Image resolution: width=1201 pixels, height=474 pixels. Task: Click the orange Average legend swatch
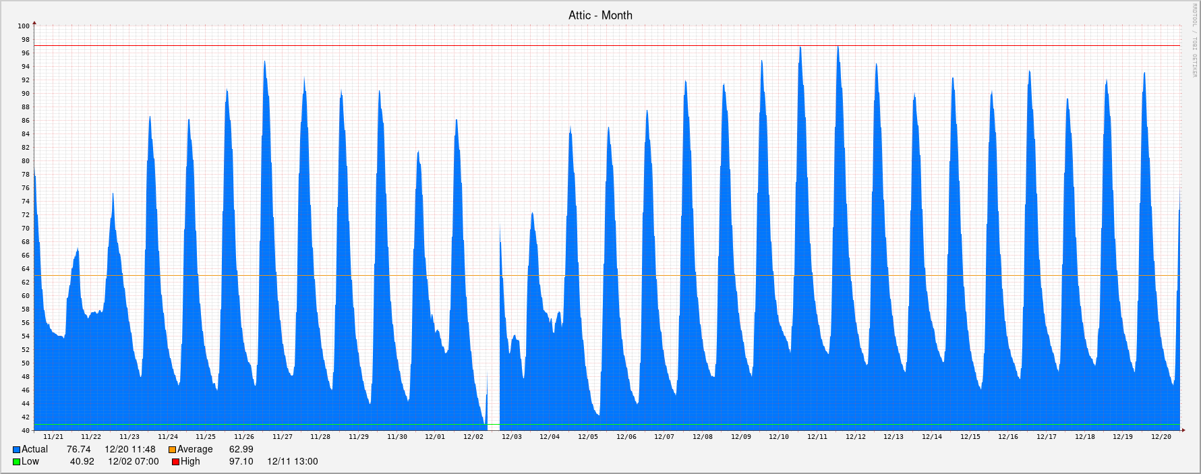coord(172,450)
